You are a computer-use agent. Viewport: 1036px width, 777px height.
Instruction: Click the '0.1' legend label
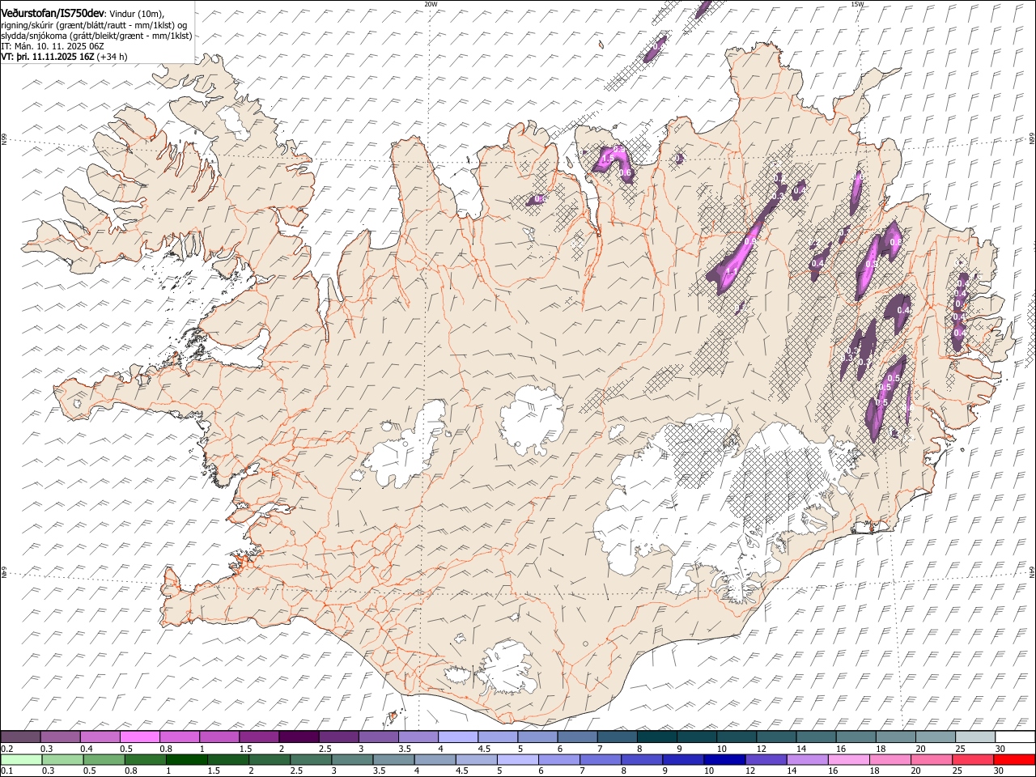pos(6,771)
